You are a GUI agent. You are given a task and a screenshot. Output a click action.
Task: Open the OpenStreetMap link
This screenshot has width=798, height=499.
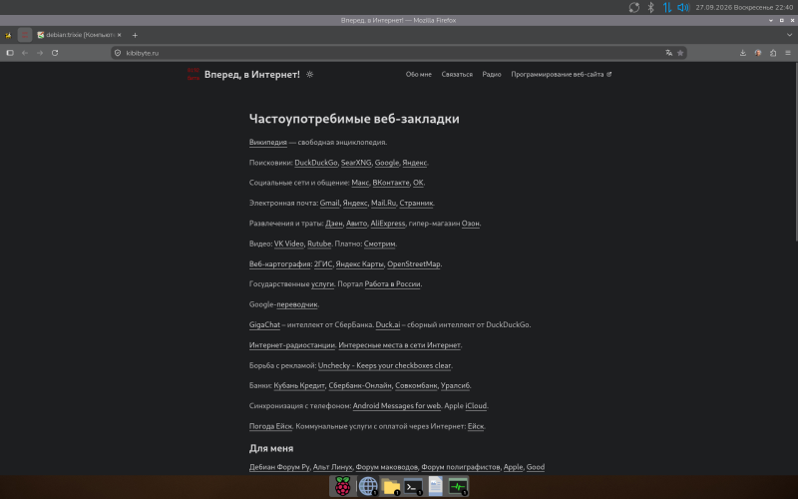tap(413, 263)
